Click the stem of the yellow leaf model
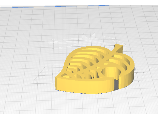 (117, 47)
